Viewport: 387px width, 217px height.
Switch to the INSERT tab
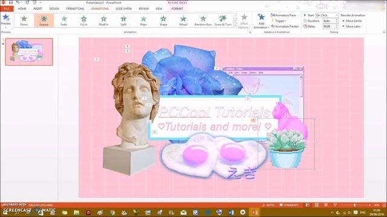pyautogui.click(x=37, y=8)
